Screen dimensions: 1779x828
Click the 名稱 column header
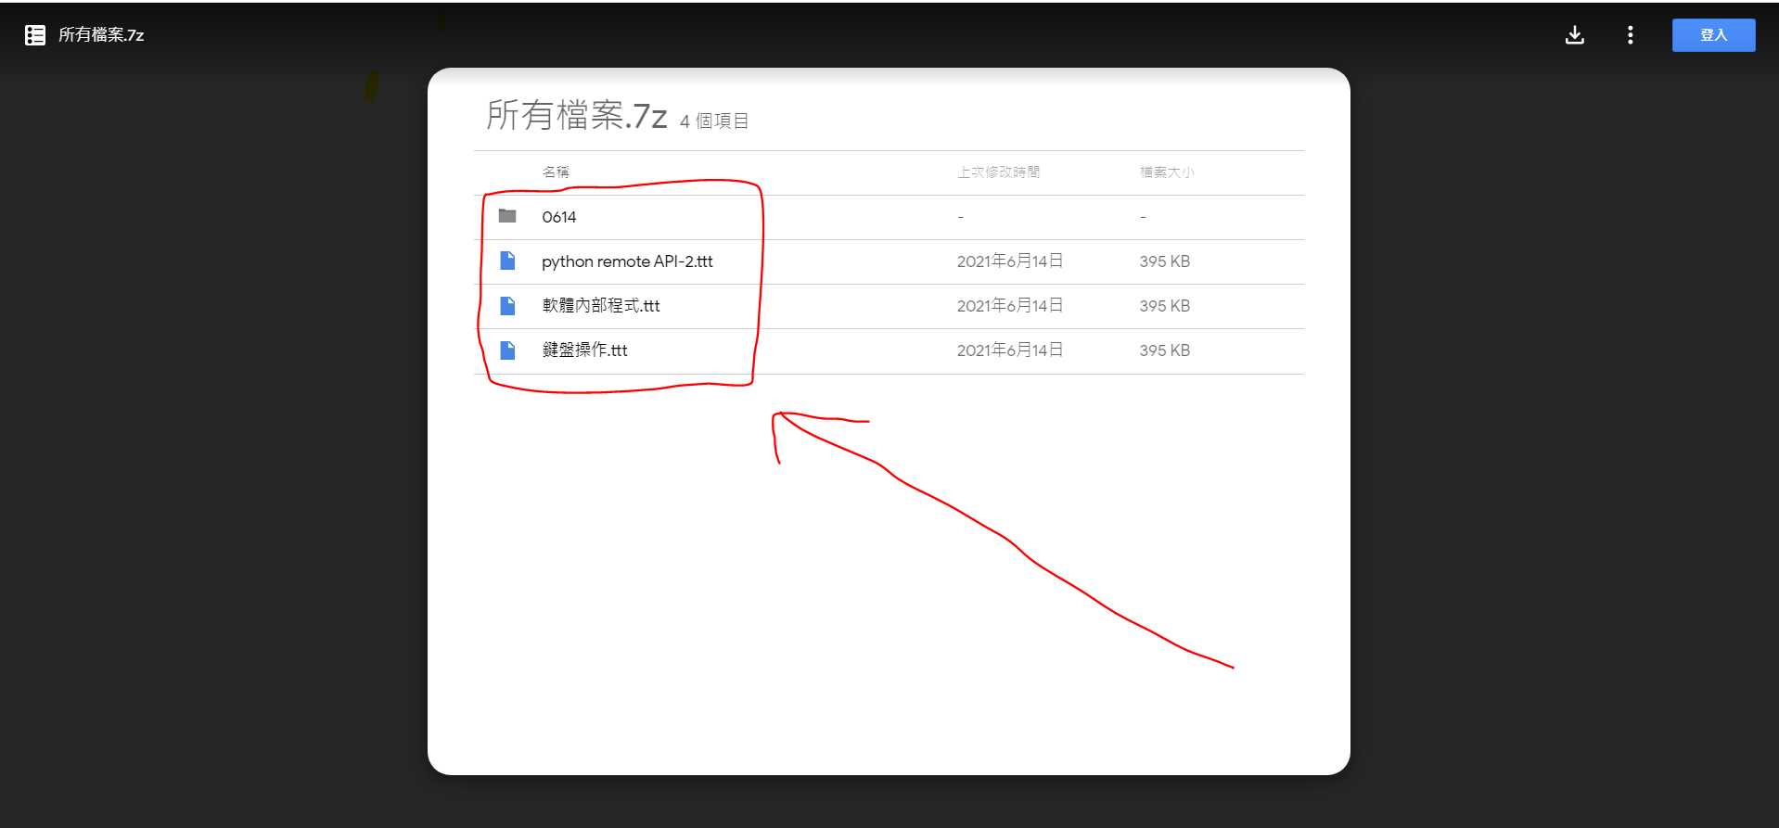point(556,172)
